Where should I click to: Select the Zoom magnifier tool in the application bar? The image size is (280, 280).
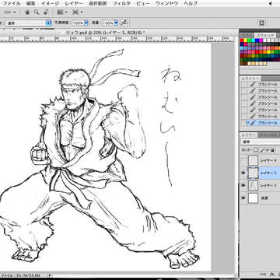point(37,12)
